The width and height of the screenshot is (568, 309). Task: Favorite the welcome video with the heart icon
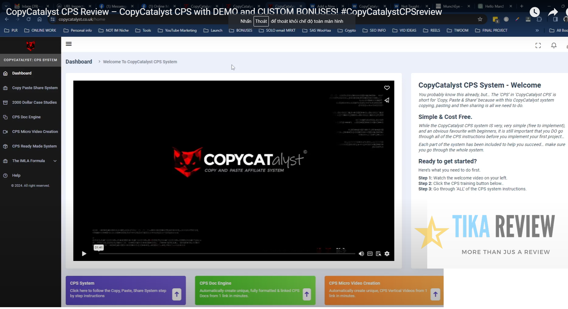point(386,88)
